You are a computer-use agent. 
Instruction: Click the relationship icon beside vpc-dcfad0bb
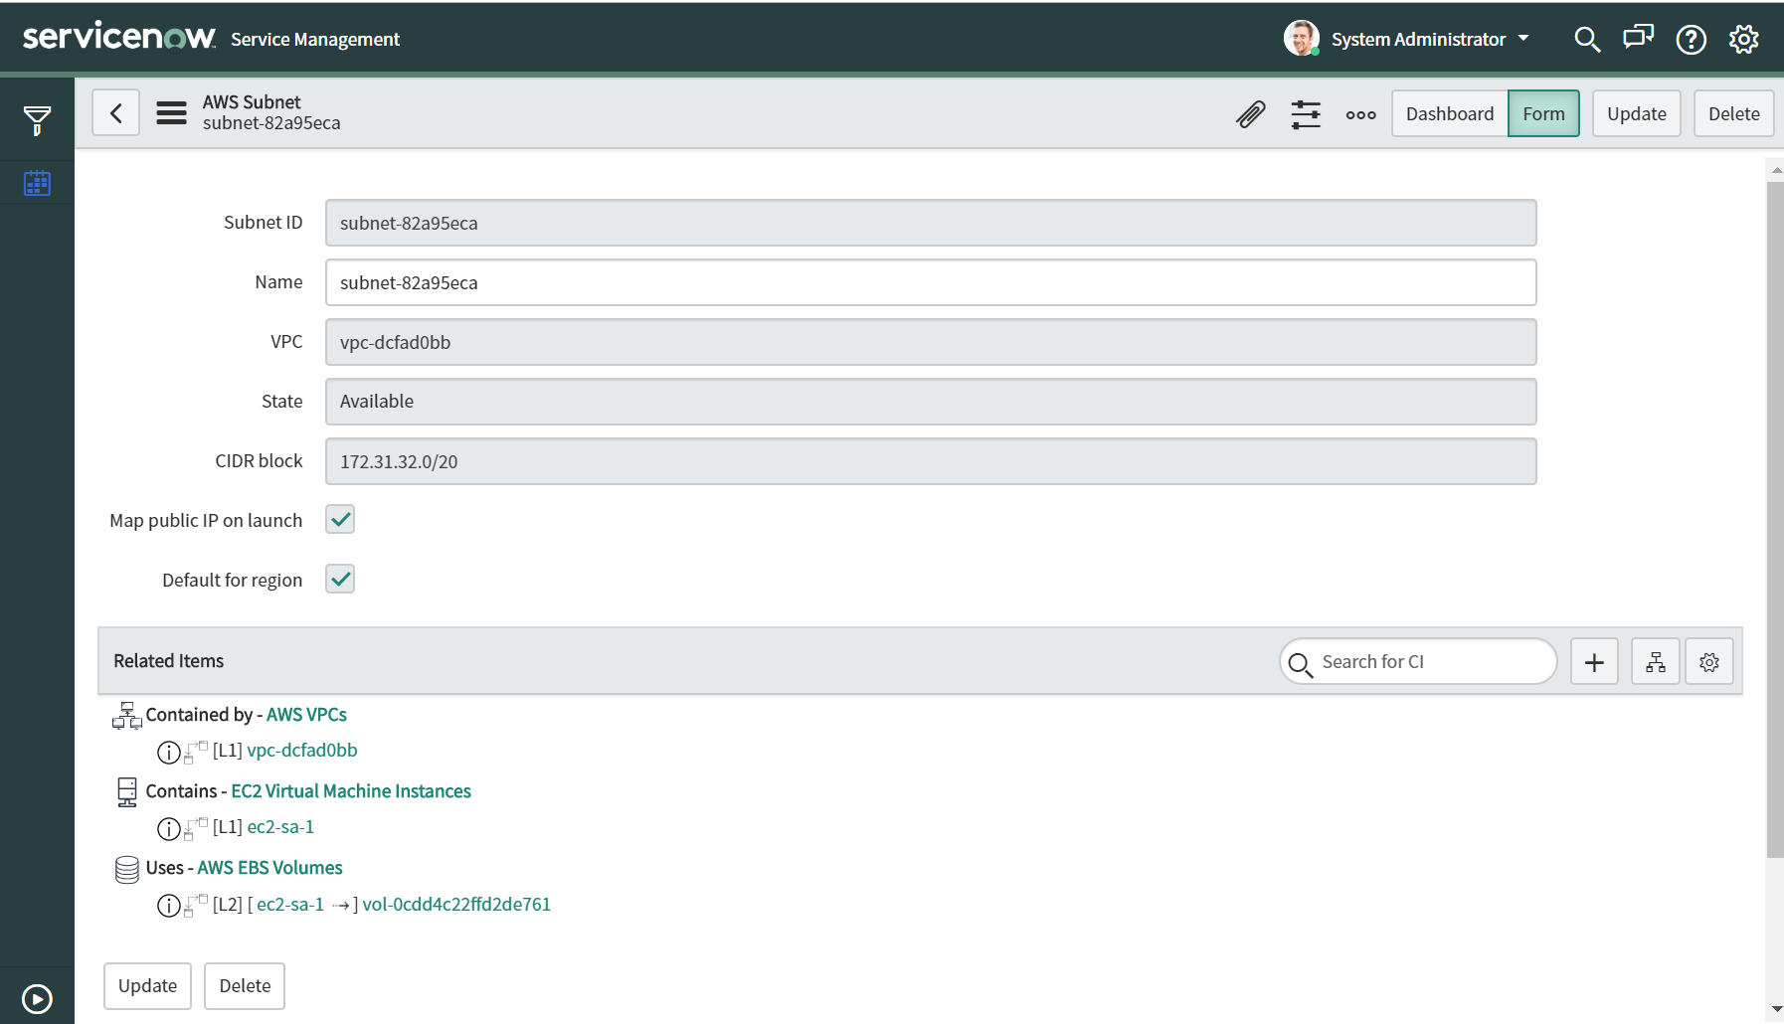pos(196,752)
